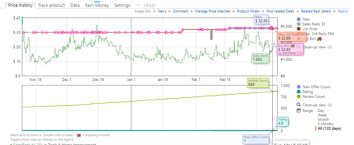Open Related Best Sellers link
Screen dimensions: 354x145
(x=316, y=11)
